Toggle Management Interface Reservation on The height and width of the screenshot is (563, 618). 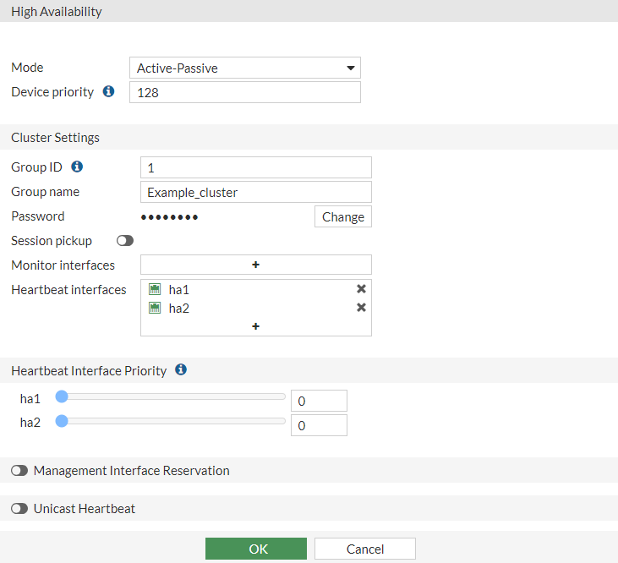coord(19,470)
